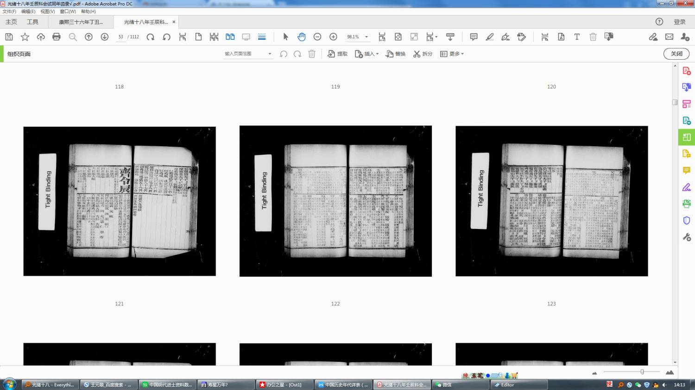The image size is (695, 390).
Task: Expand the 更多 (More) menu
Action: point(452,54)
